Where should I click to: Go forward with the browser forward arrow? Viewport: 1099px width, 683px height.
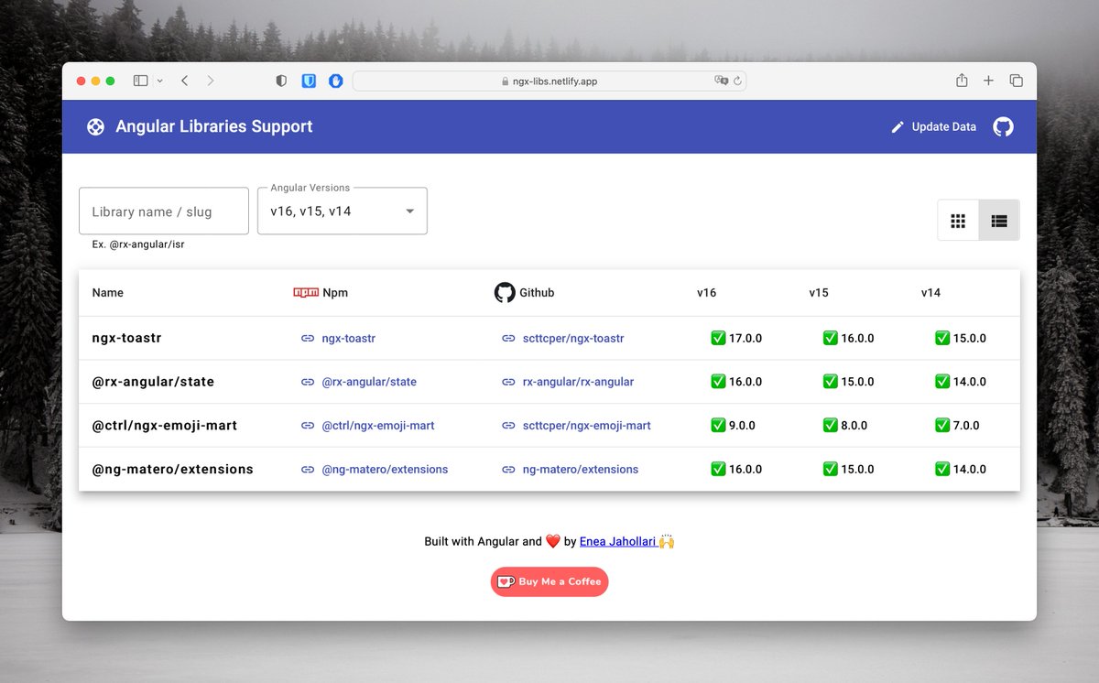211,81
